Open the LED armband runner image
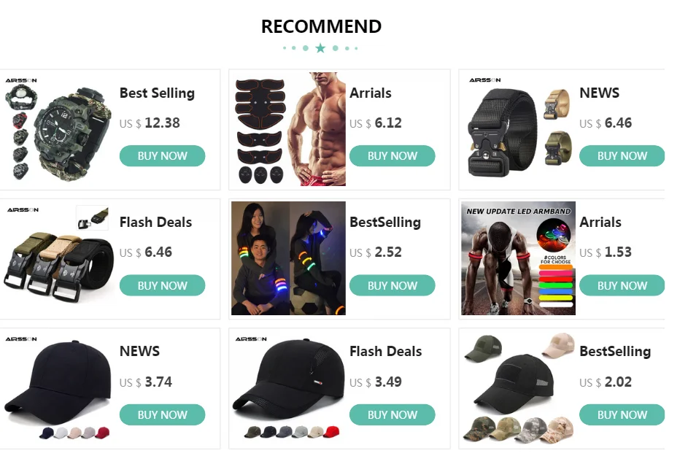Viewport: 688px width, 475px height. [x=518, y=258]
